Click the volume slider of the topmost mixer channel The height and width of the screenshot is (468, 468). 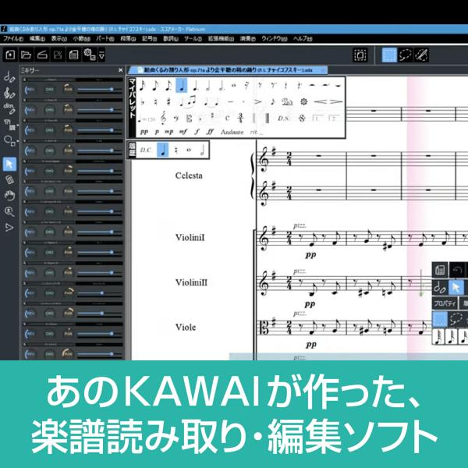point(100,90)
